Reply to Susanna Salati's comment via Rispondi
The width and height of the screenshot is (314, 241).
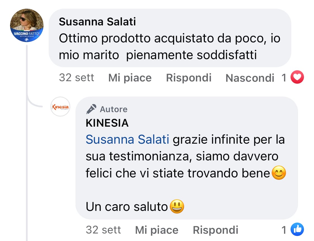[x=189, y=78]
